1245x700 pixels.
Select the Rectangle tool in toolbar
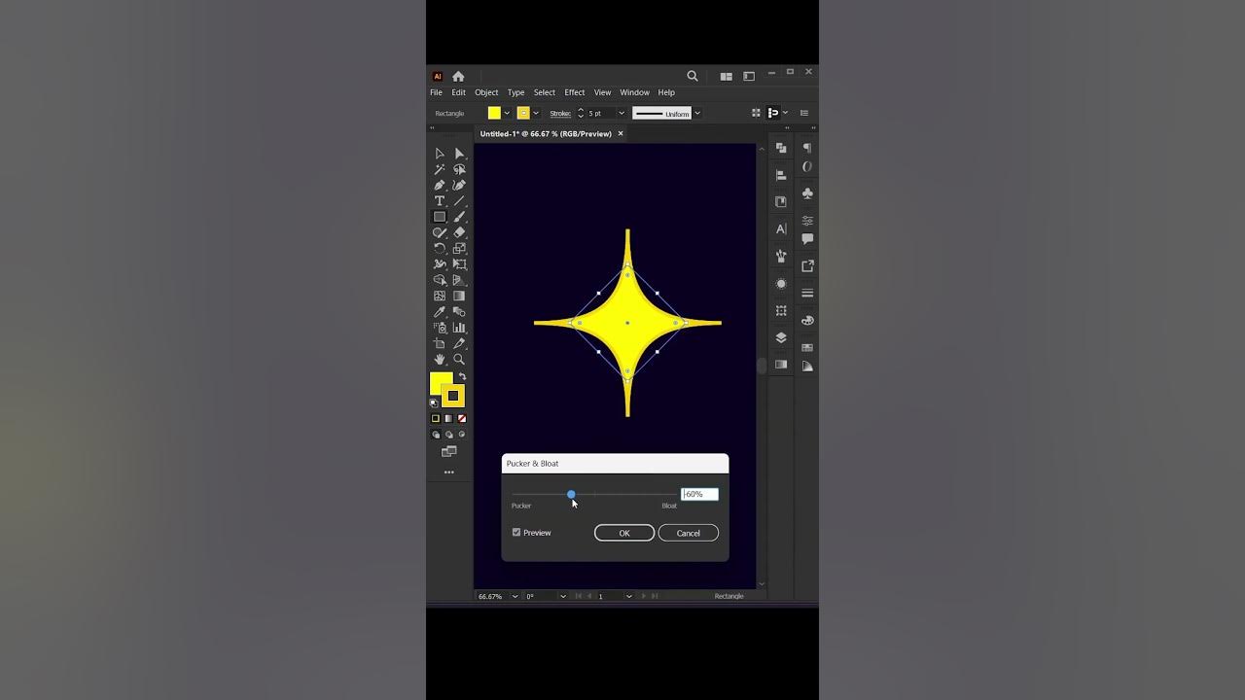point(440,217)
